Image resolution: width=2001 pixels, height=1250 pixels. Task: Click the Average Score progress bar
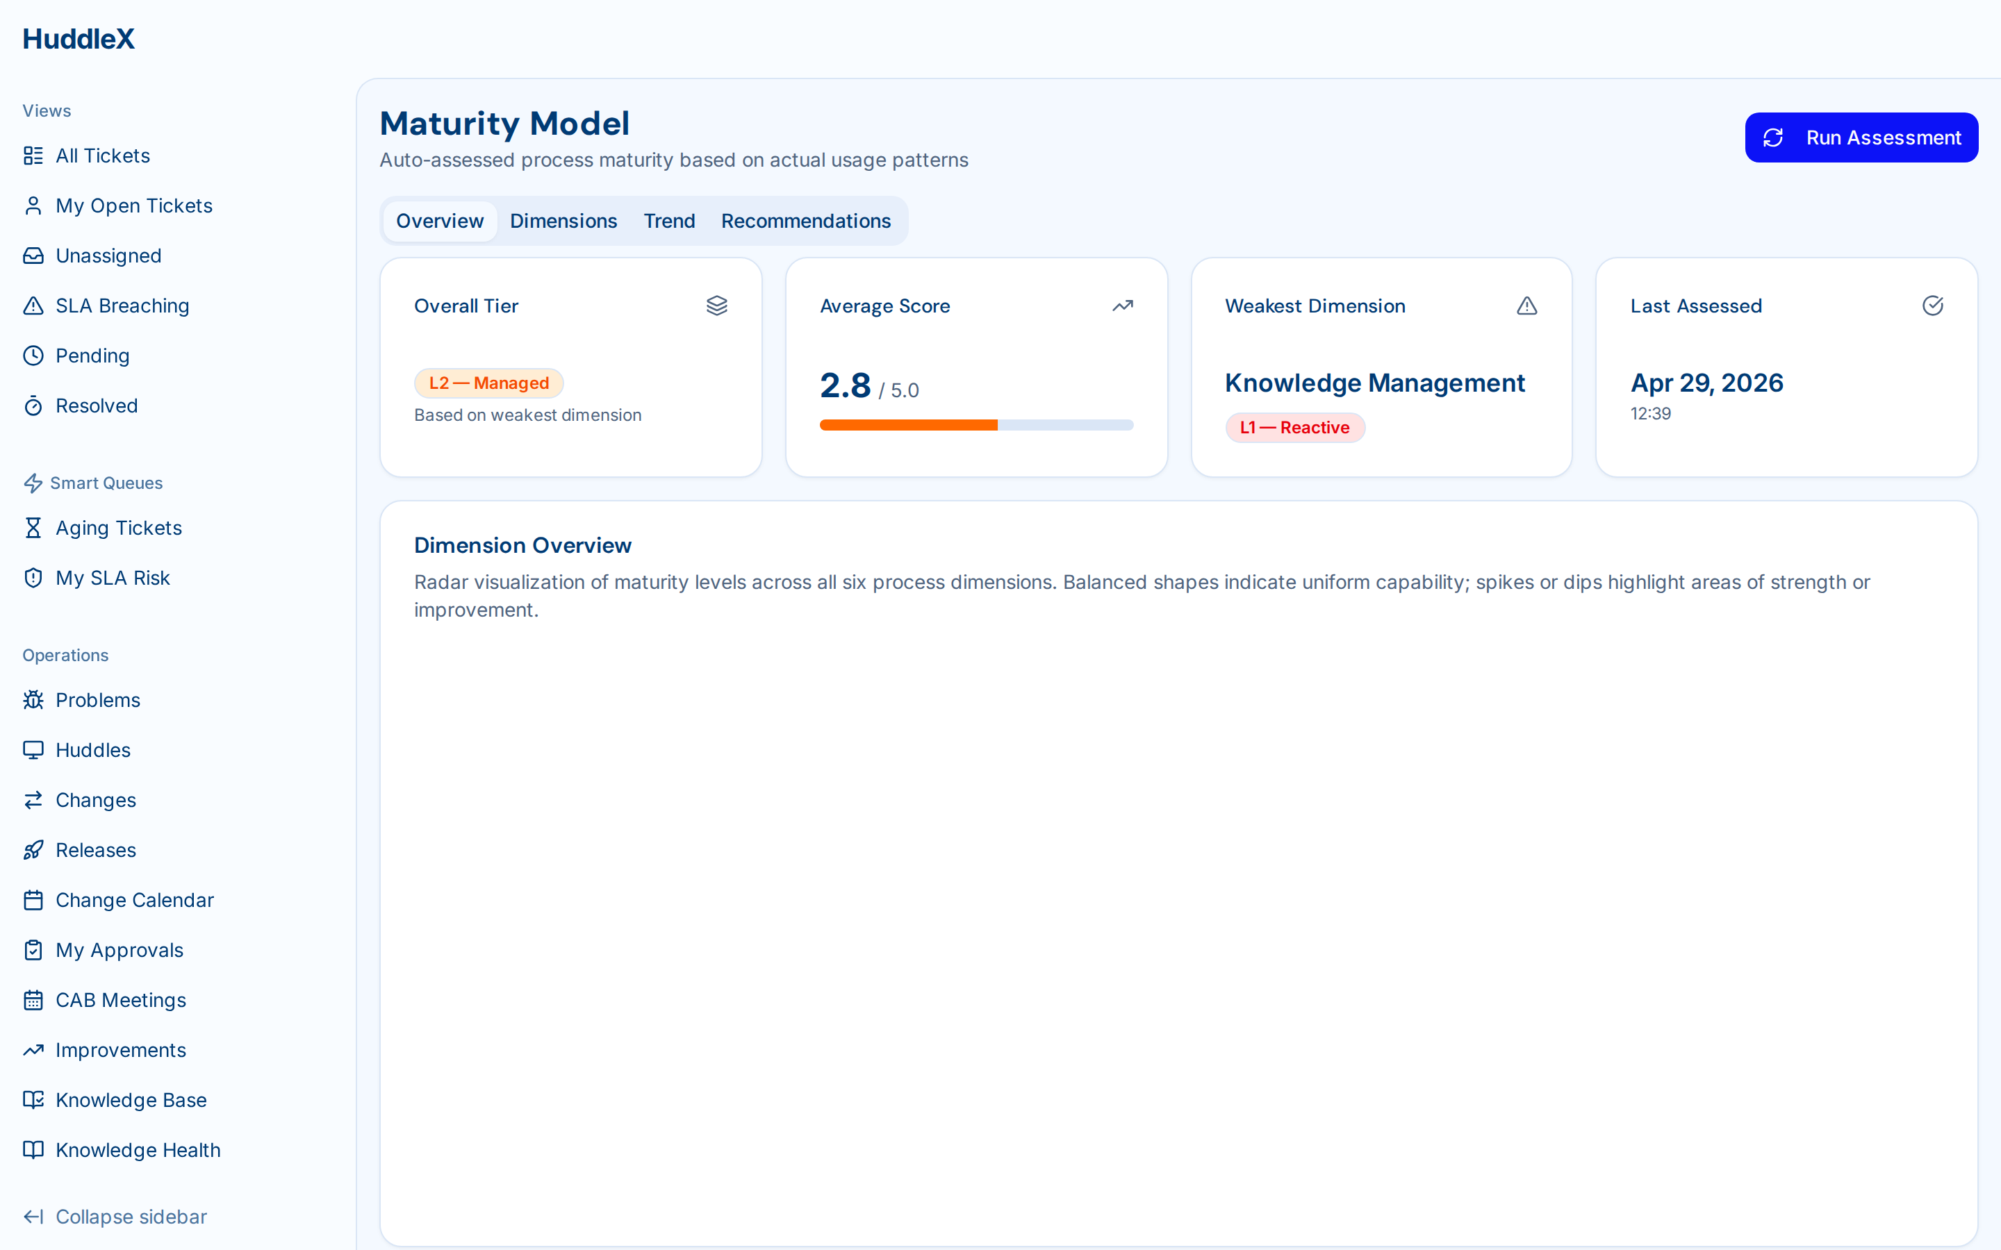(976, 425)
